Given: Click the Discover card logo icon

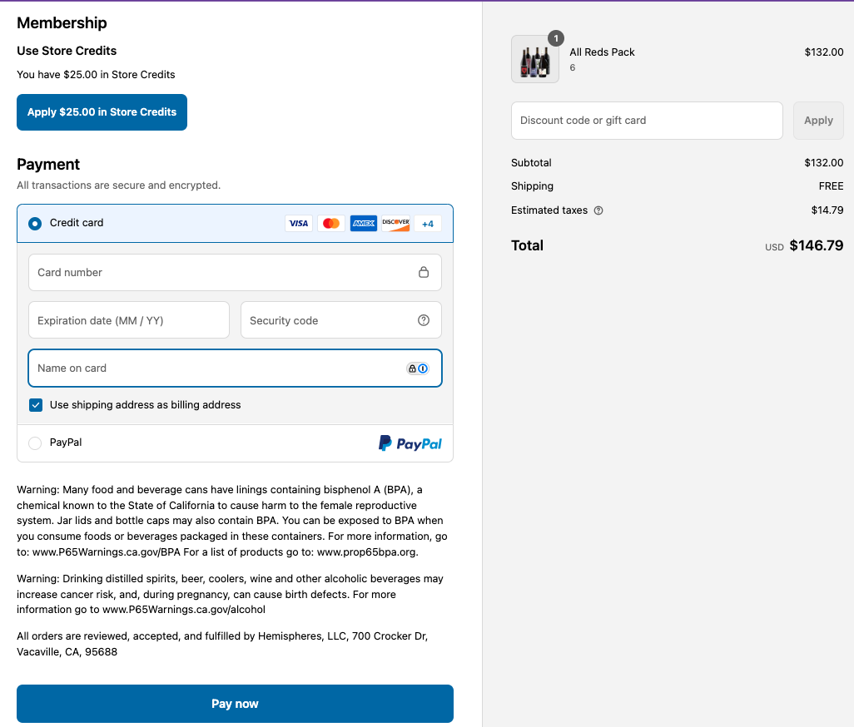Looking at the screenshot, I should tap(395, 223).
